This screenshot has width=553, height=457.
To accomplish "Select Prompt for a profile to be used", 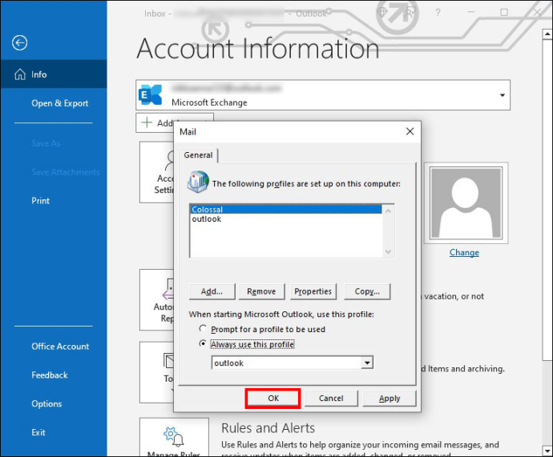I will (x=203, y=328).
